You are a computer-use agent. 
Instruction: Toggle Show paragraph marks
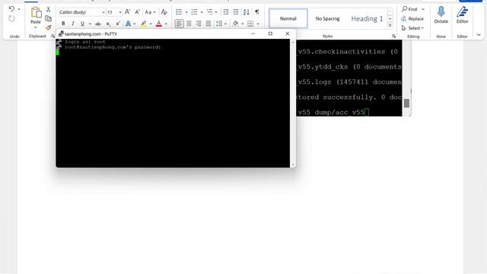point(257,12)
